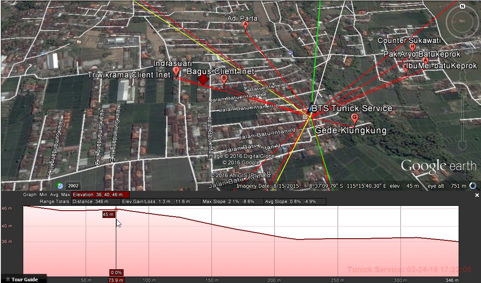Viewport: 481px width, 283px height.
Task: Close the elevation profile panel
Action: click(x=477, y=195)
